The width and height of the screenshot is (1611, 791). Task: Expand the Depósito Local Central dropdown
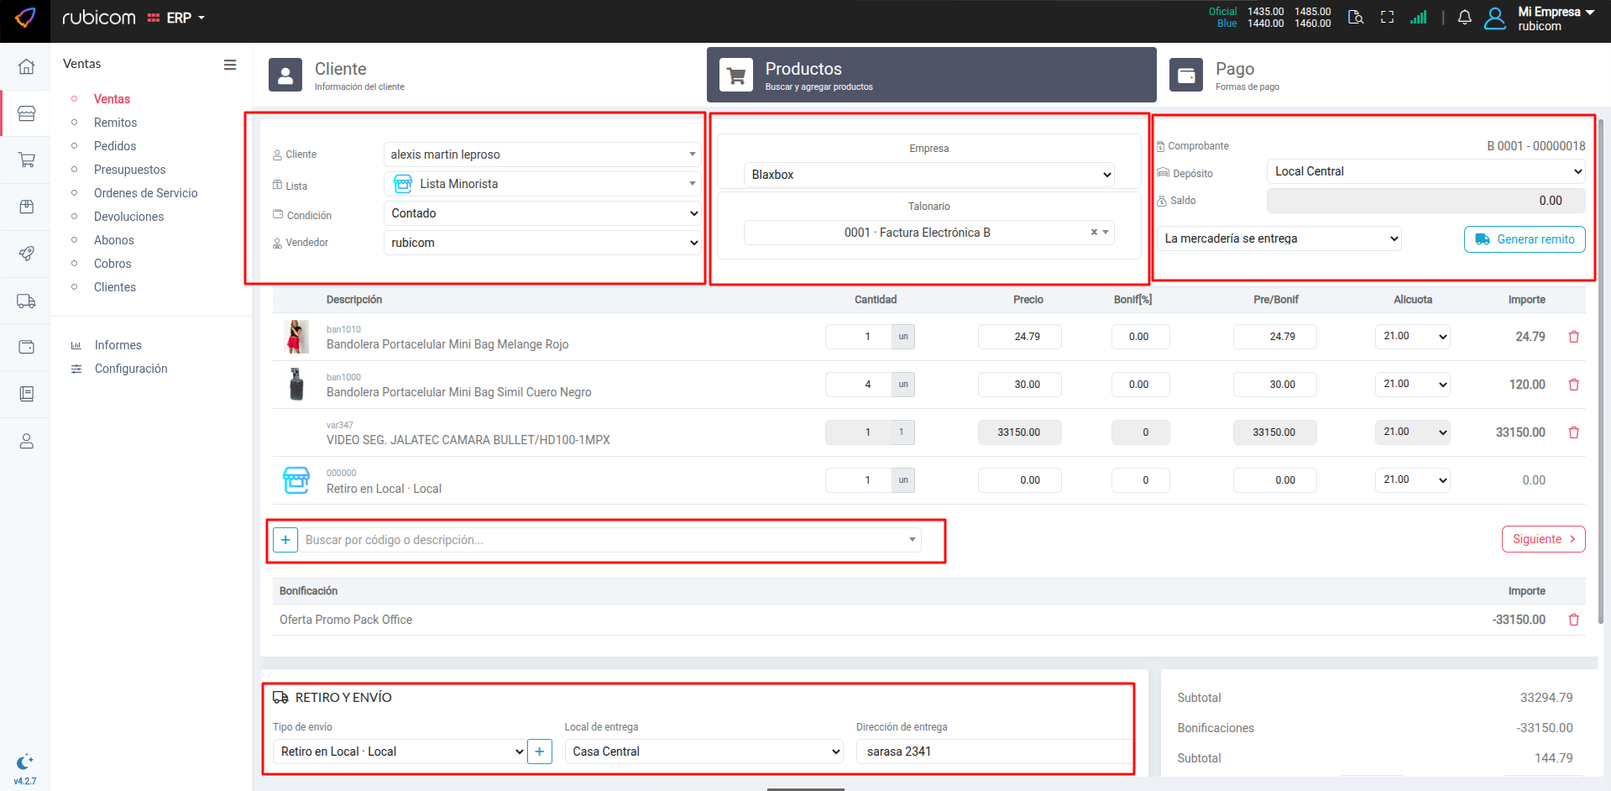(1425, 171)
